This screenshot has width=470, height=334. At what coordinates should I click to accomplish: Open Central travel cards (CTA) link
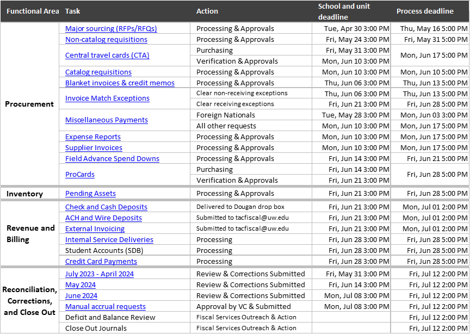(x=107, y=55)
